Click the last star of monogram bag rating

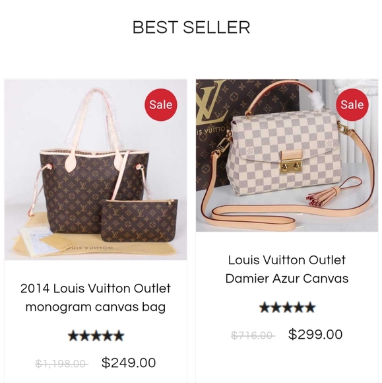[119, 335]
